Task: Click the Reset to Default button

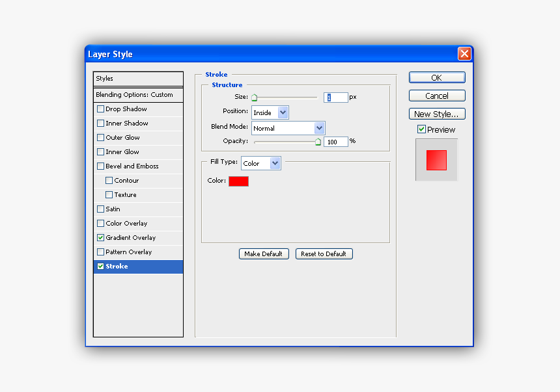Action: (324, 254)
